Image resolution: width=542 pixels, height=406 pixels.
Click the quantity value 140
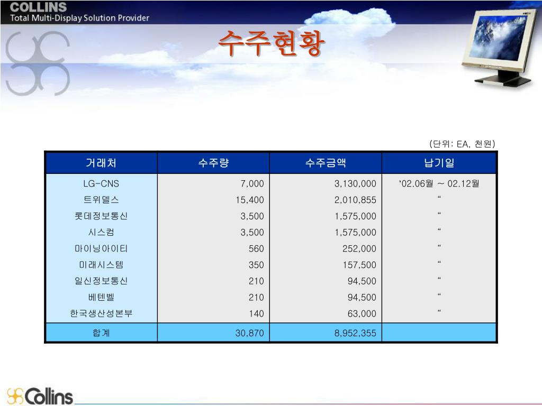pyautogui.click(x=256, y=313)
